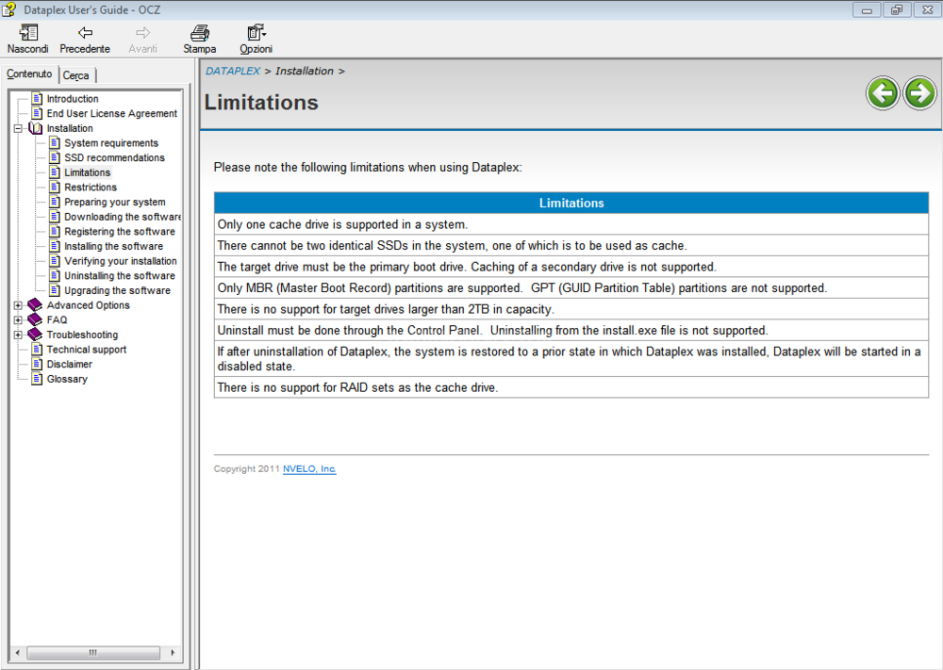Screen dimensions: 943x670
Task: Click the 'no support for RAID sets' row
Action: (571, 387)
